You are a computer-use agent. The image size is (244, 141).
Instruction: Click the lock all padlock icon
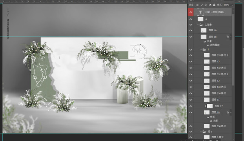click(x=214, y=5)
